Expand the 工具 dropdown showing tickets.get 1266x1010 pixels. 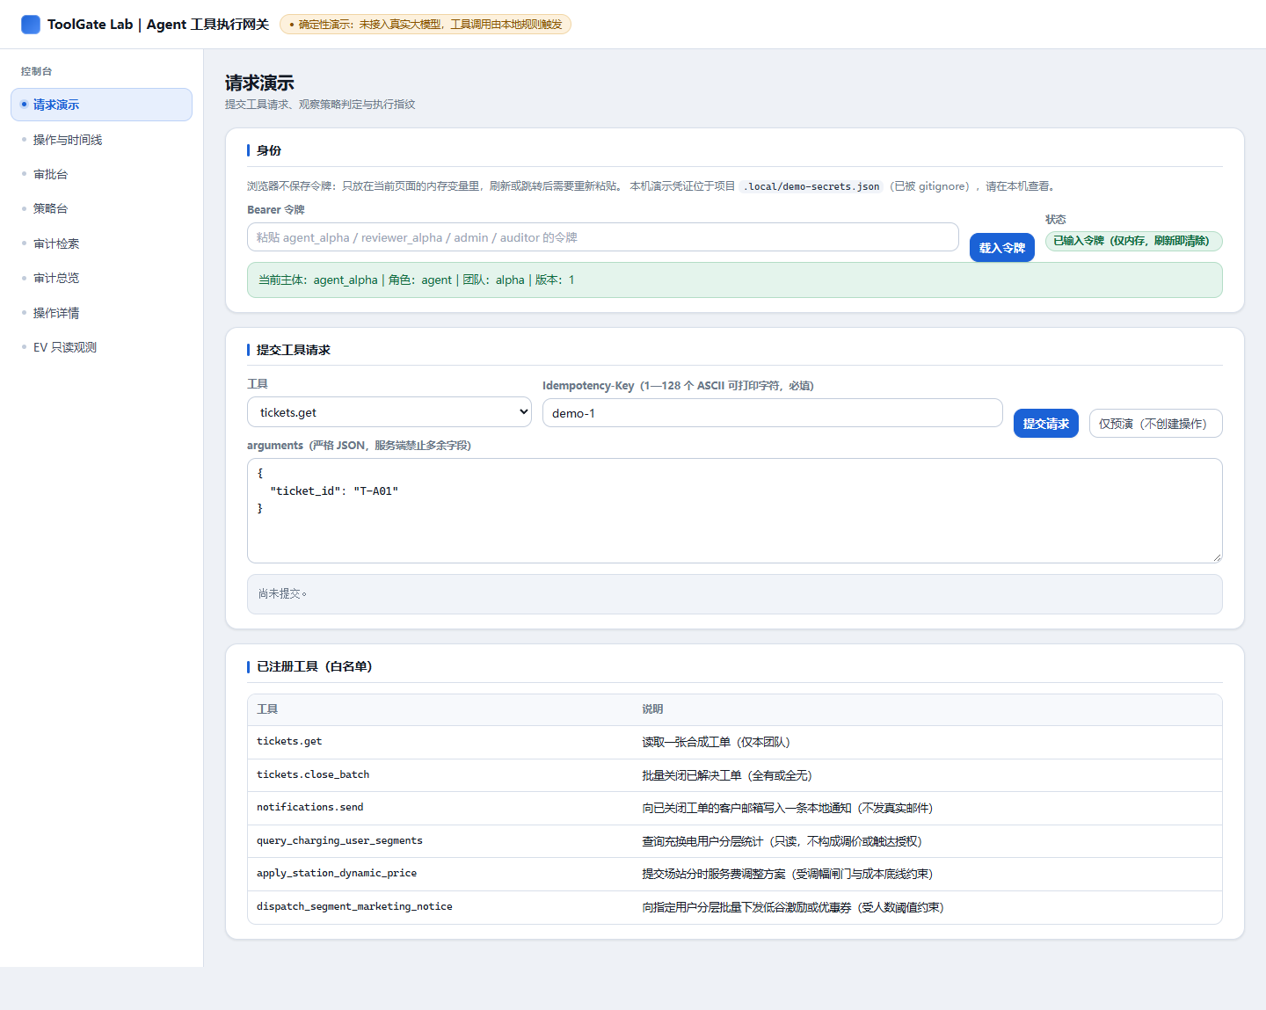(x=389, y=412)
